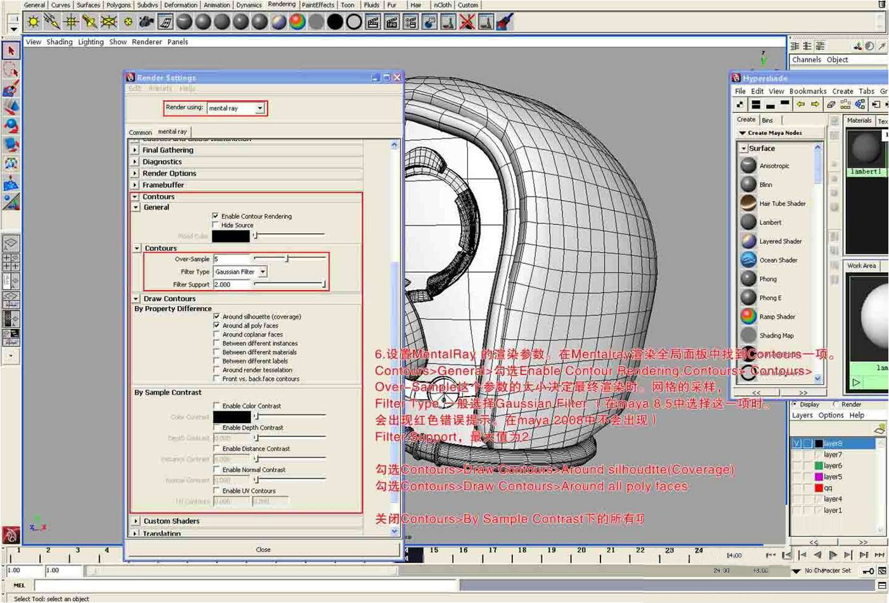Expand the Render Options section
The width and height of the screenshot is (889, 603).
[x=135, y=173]
